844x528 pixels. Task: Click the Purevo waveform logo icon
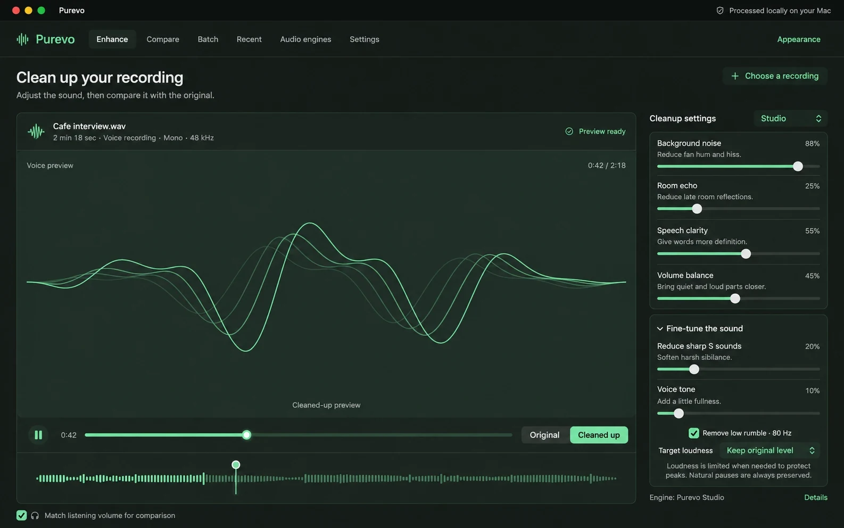click(x=22, y=39)
